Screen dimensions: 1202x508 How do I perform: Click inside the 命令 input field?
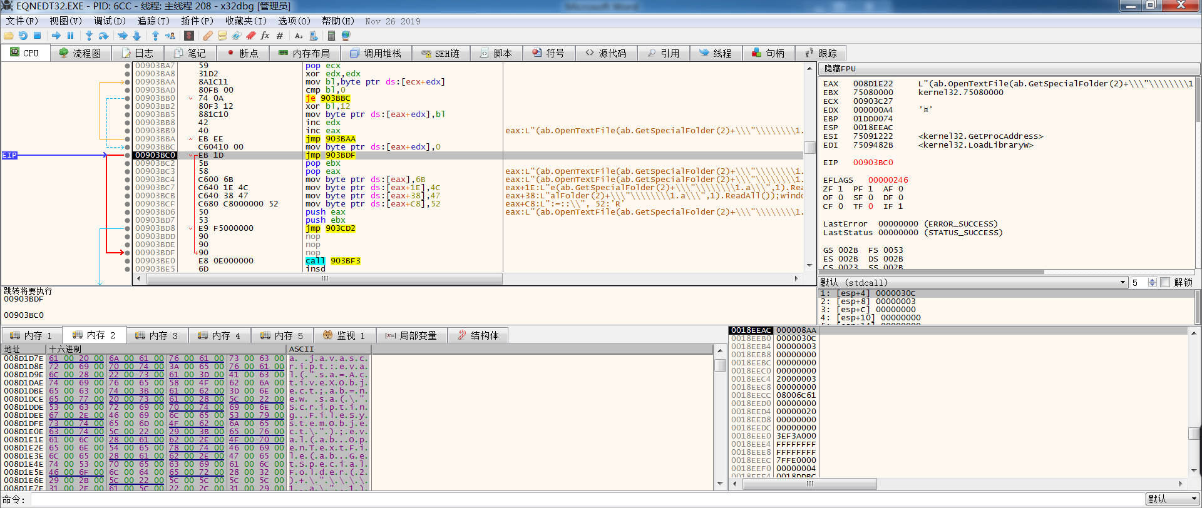pos(563,499)
